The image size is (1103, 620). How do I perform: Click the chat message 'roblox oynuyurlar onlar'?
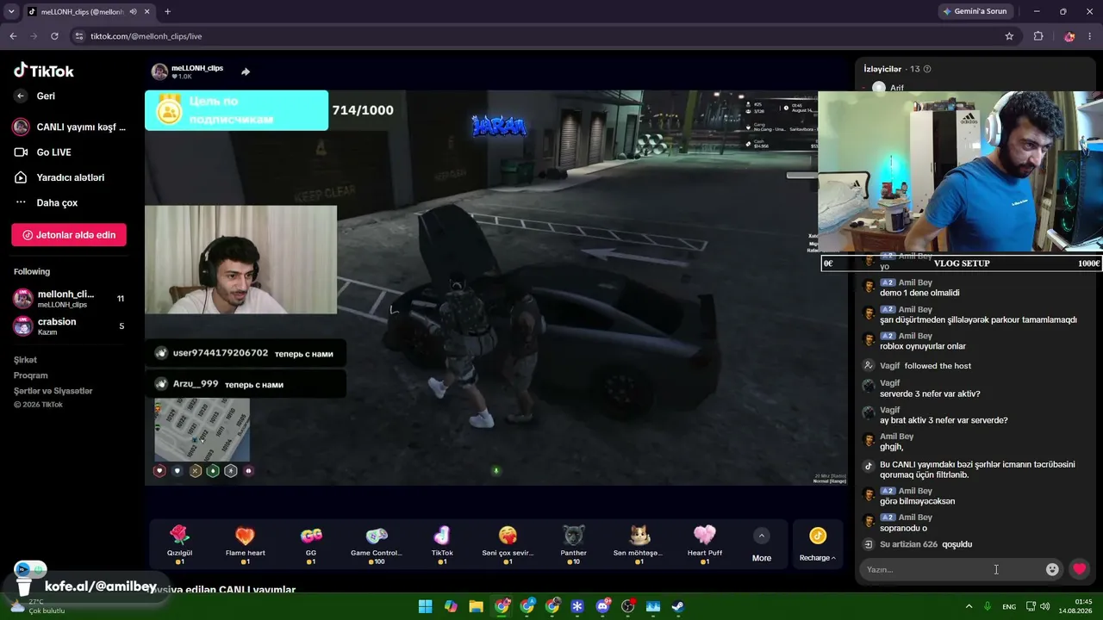(x=923, y=346)
